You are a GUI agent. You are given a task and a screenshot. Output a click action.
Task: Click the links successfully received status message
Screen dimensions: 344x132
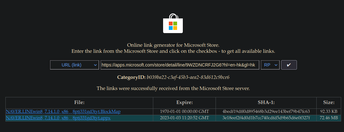point(173,88)
